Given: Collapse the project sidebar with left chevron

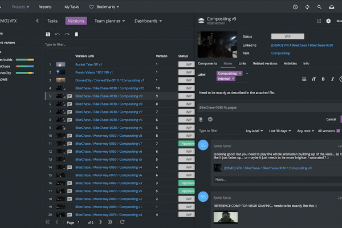Looking at the screenshot, I should pos(37,21).
